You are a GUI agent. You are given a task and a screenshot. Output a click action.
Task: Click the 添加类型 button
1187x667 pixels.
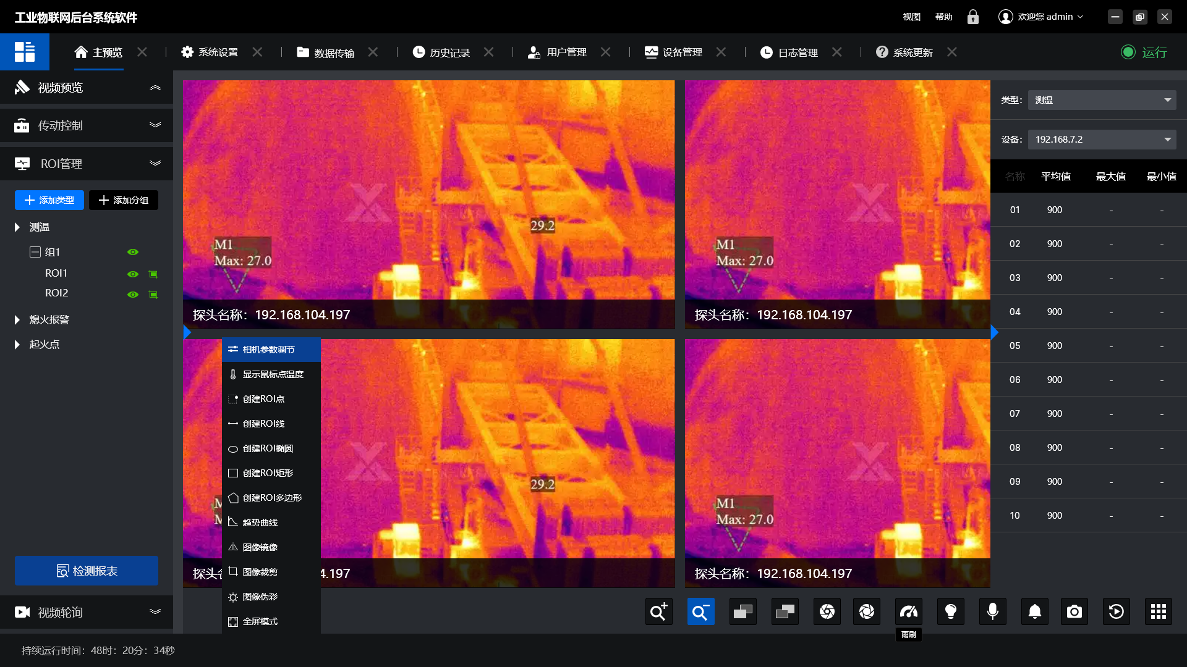click(49, 200)
